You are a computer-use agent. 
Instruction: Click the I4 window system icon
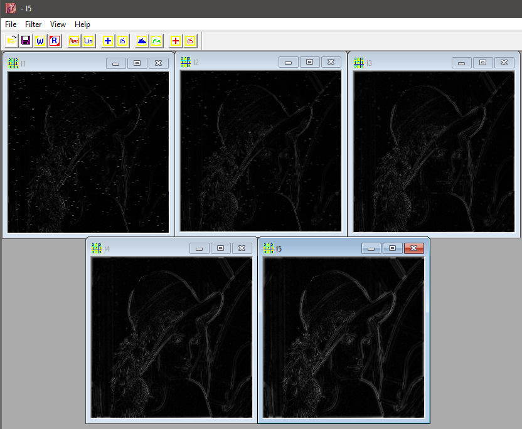pos(97,248)
